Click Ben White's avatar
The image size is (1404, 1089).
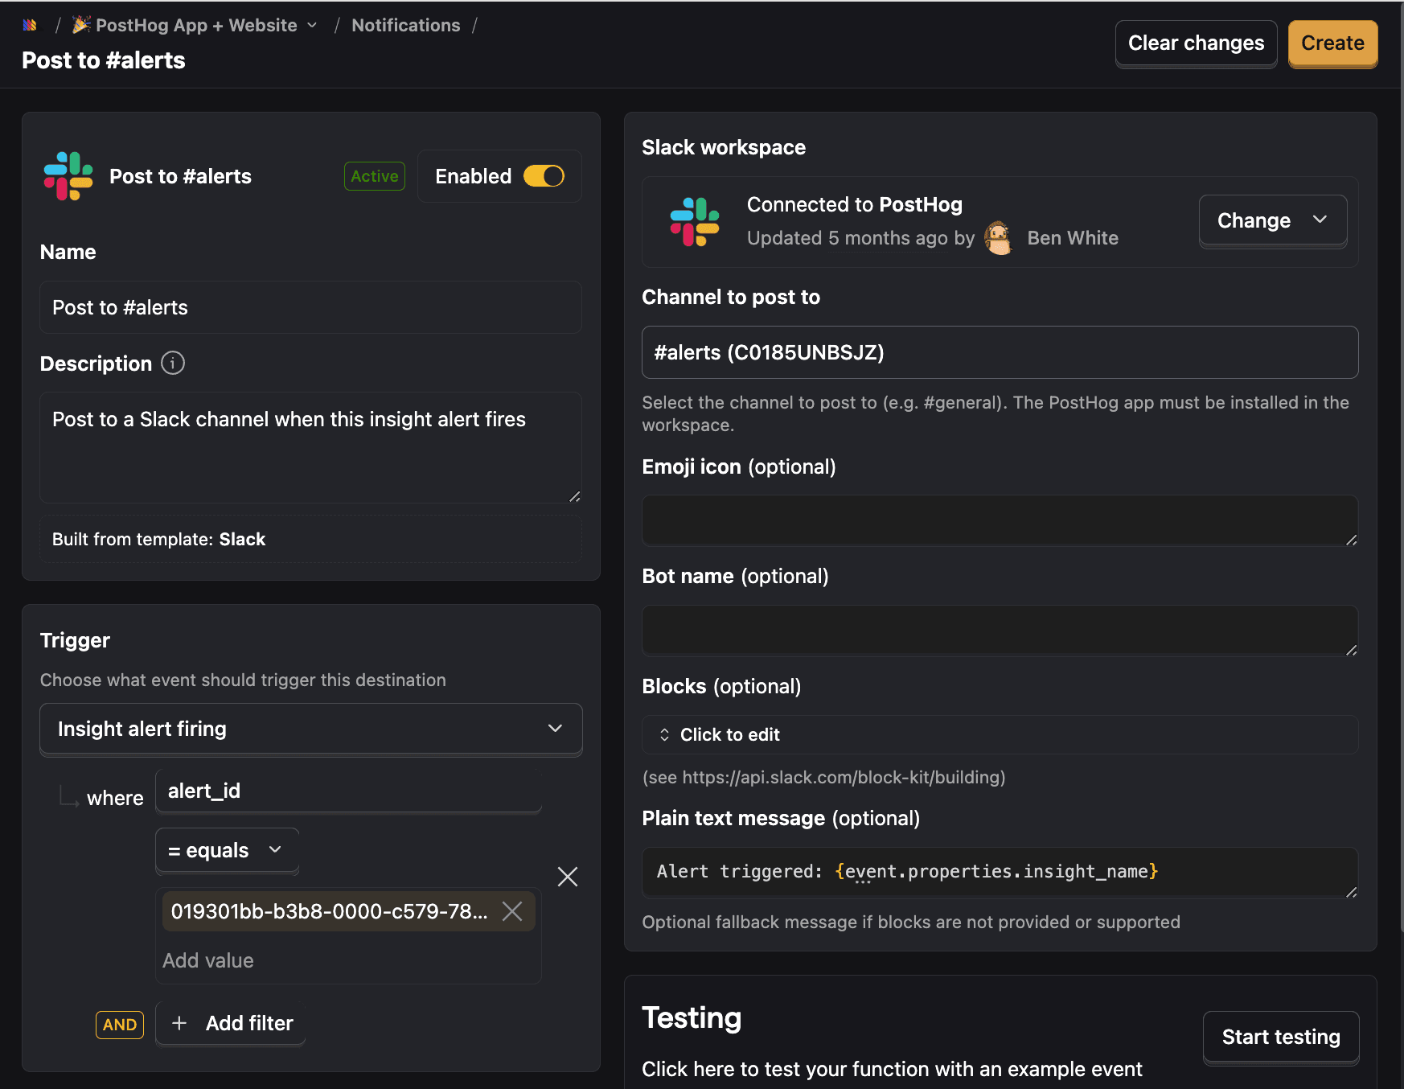998,238
